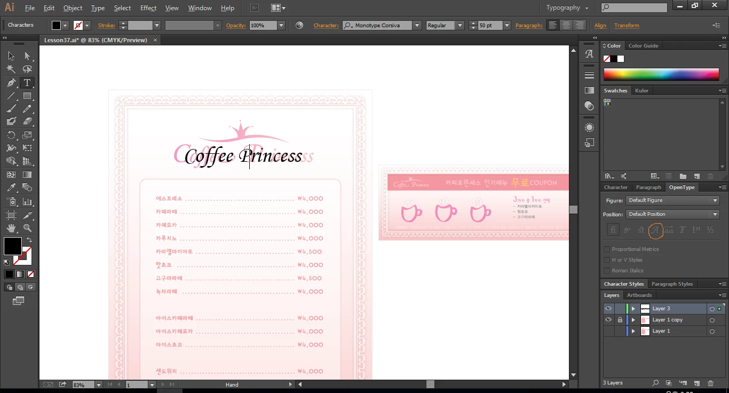Enable Proportional Metrics checkbox
This screenshot has height=393, width=729.
(x=607, y=249)
